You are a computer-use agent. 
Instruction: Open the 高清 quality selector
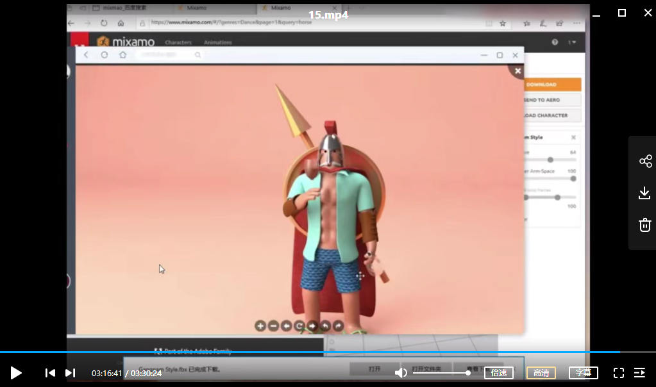coord(541,373)
